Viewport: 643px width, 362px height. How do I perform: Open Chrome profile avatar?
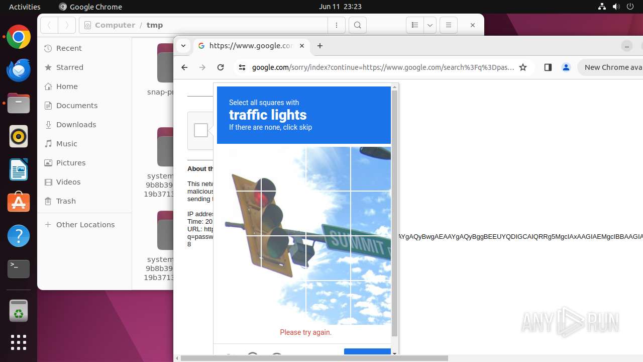tap(566, 67)
